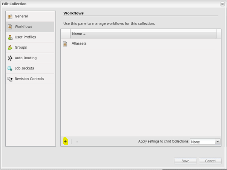Click the Auto Routing arrows icon

click(10, 58)
